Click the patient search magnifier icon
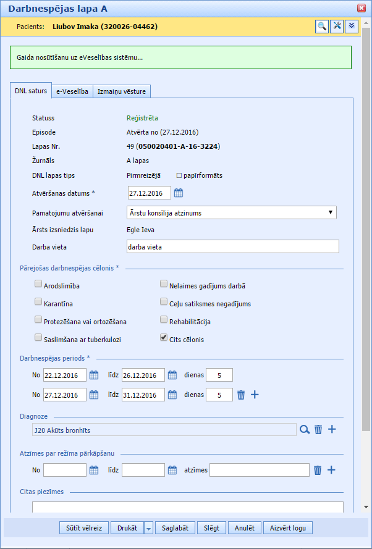This screenshot has width=372, height=549. 322,26
